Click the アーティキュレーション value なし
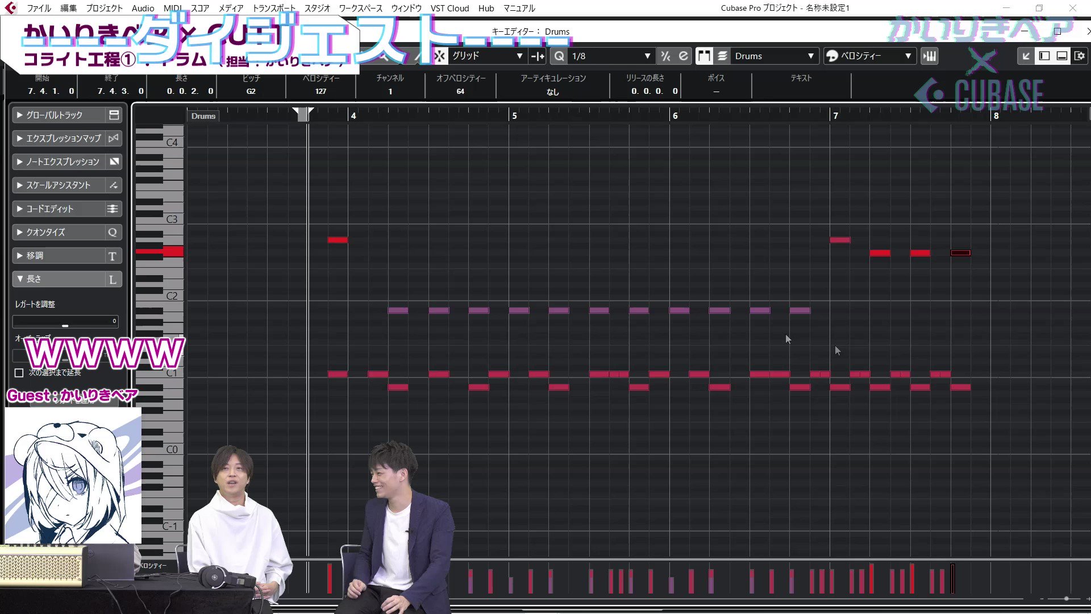This screenshot has width=1091, height=614. point(553,92)
